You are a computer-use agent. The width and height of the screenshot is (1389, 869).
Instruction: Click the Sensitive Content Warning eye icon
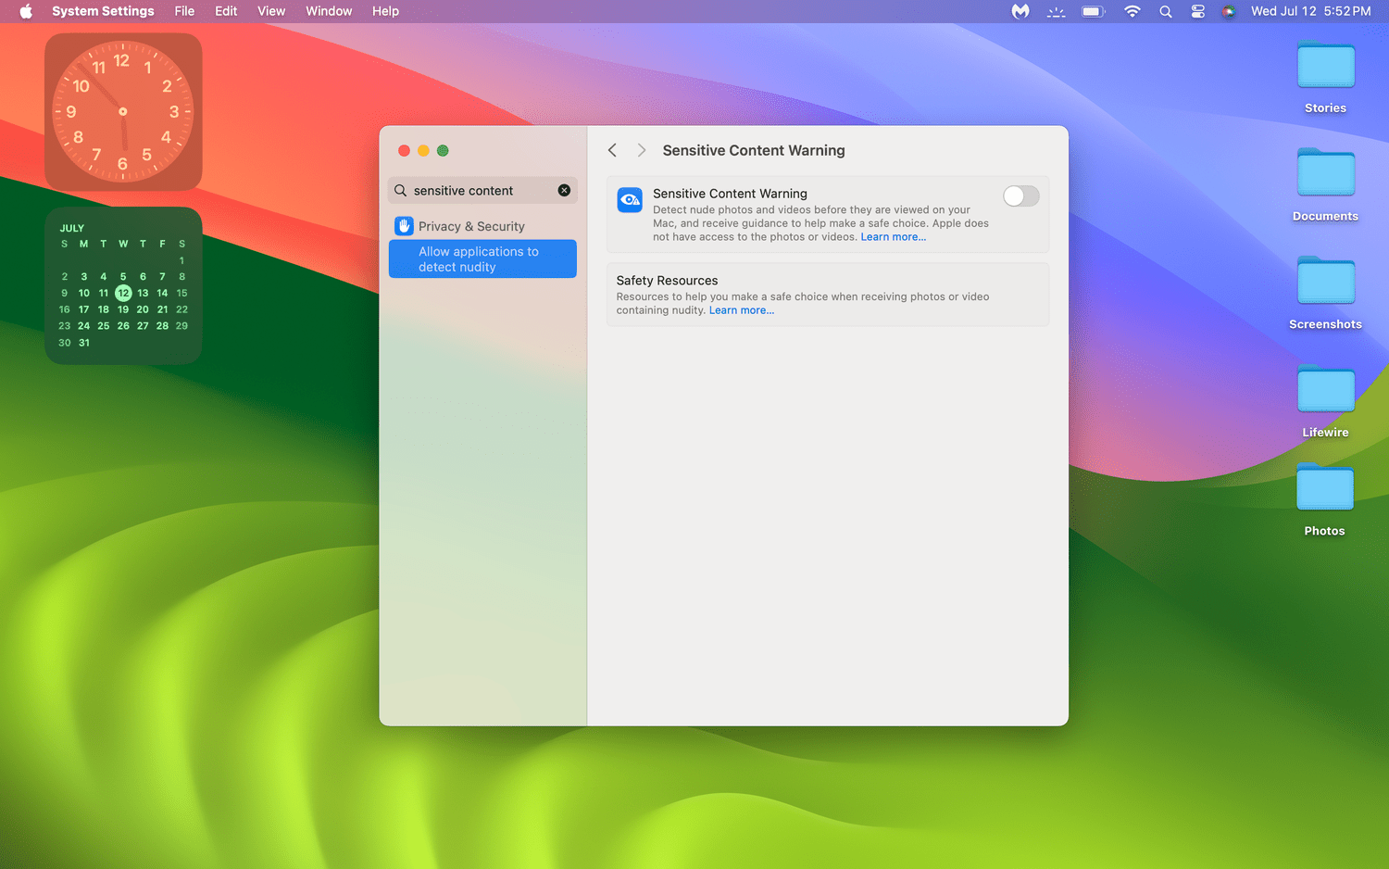(630, 199)
